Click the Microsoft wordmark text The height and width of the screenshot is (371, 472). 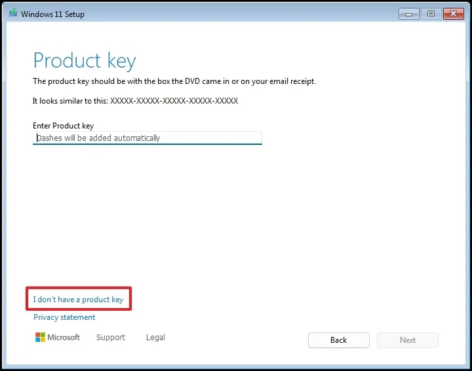click(65, 338)
